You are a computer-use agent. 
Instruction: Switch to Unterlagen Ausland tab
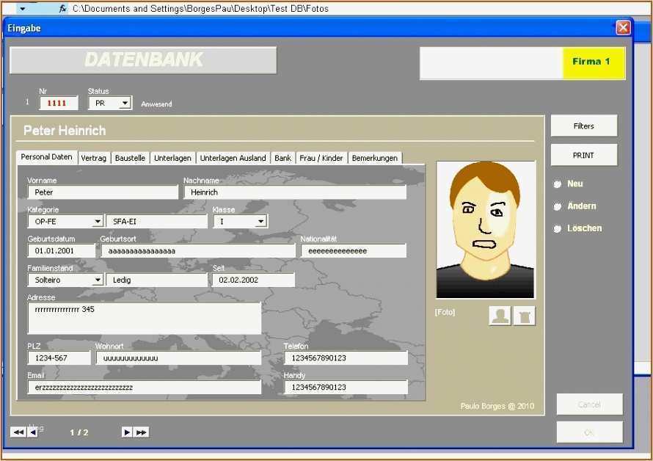point(233,158)
